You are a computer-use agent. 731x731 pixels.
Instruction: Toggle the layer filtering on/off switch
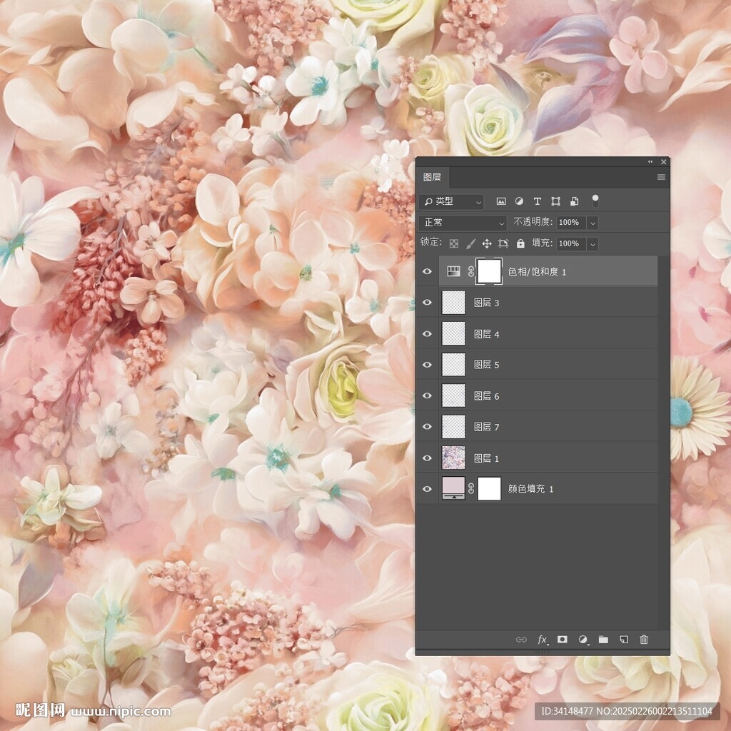click(x=595, y=201)
